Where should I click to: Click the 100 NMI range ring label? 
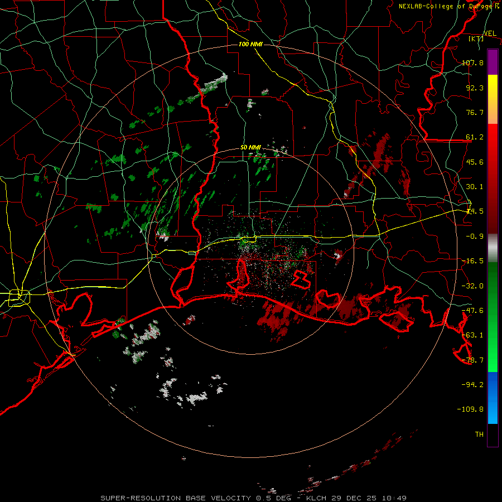pos(250,44)
